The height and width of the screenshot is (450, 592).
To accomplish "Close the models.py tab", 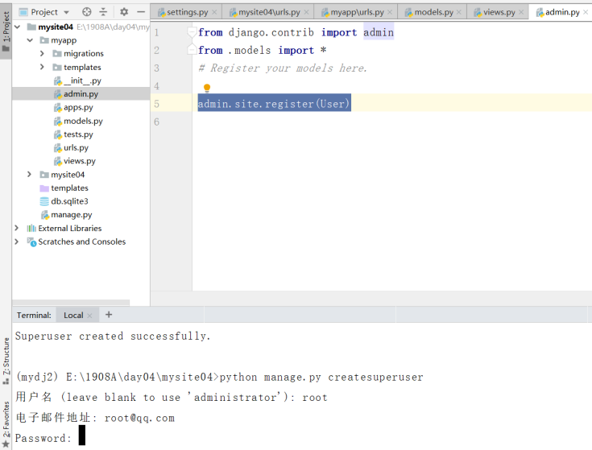I will 459,12.
